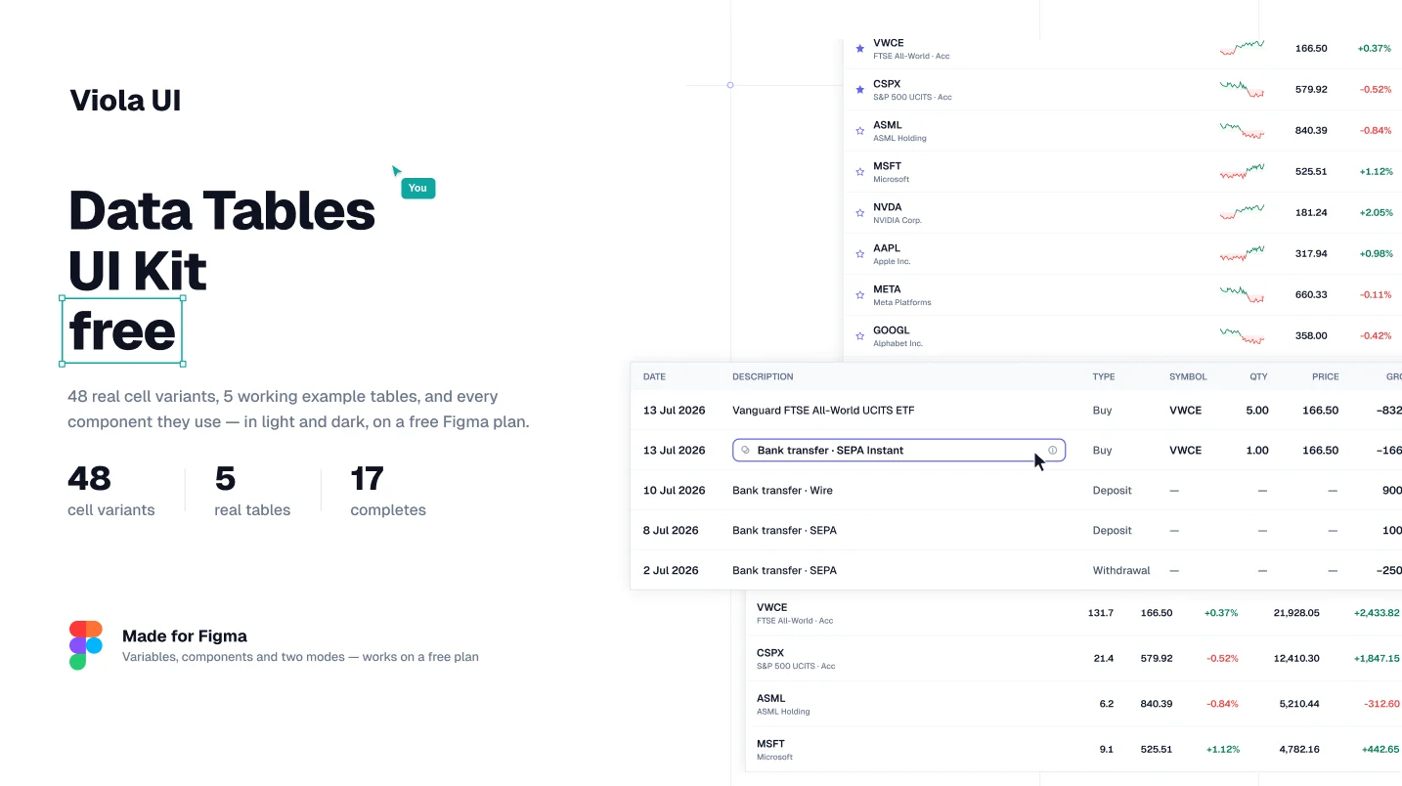This screenshot has width=1402, height=786.
Task: Click the sparkline in the NVDA row
Action: point(1242,212)
